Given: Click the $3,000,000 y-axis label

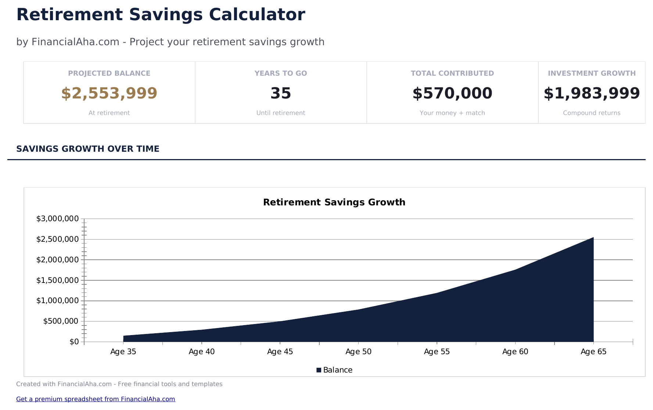Looking at the screenshot, I should coord(57,219).
